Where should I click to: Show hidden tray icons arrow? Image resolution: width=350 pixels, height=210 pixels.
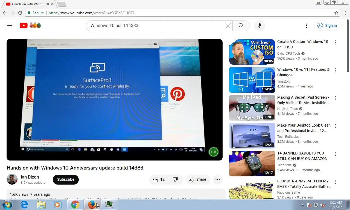click(x=302, y=205)
